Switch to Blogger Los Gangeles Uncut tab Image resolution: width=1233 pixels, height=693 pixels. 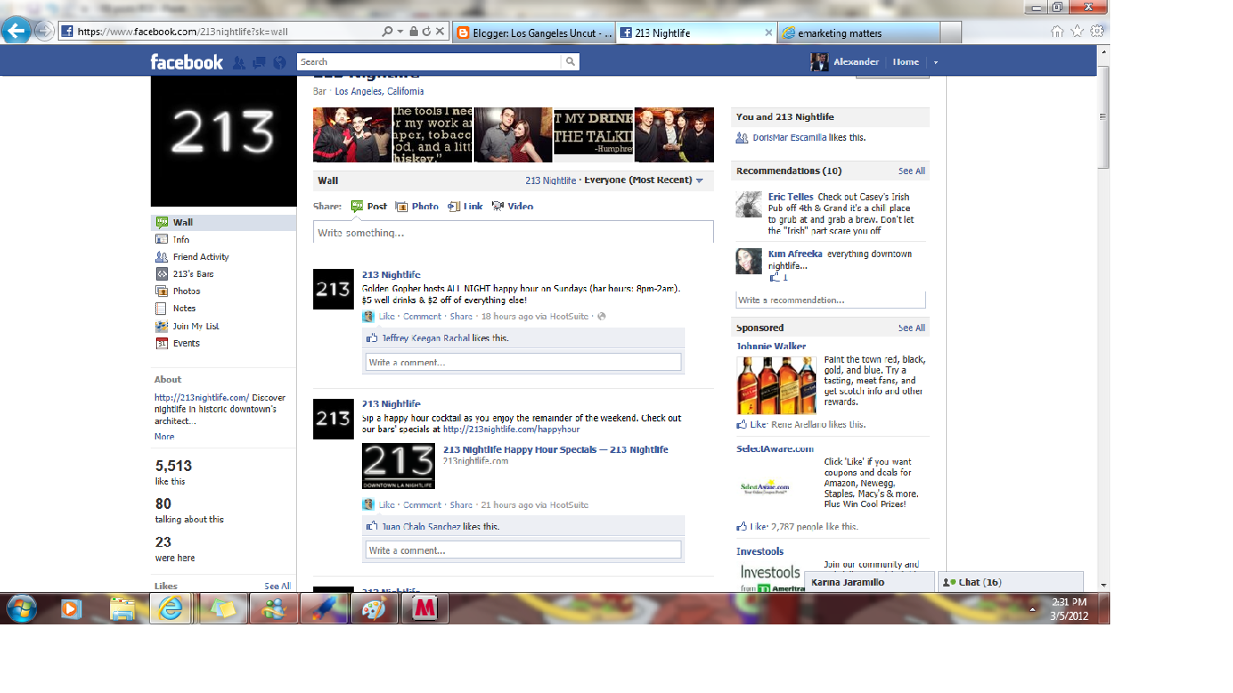tap(533, 32)
